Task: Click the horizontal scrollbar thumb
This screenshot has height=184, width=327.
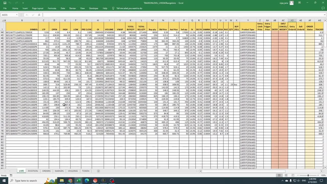Action: tap(244, 171)
